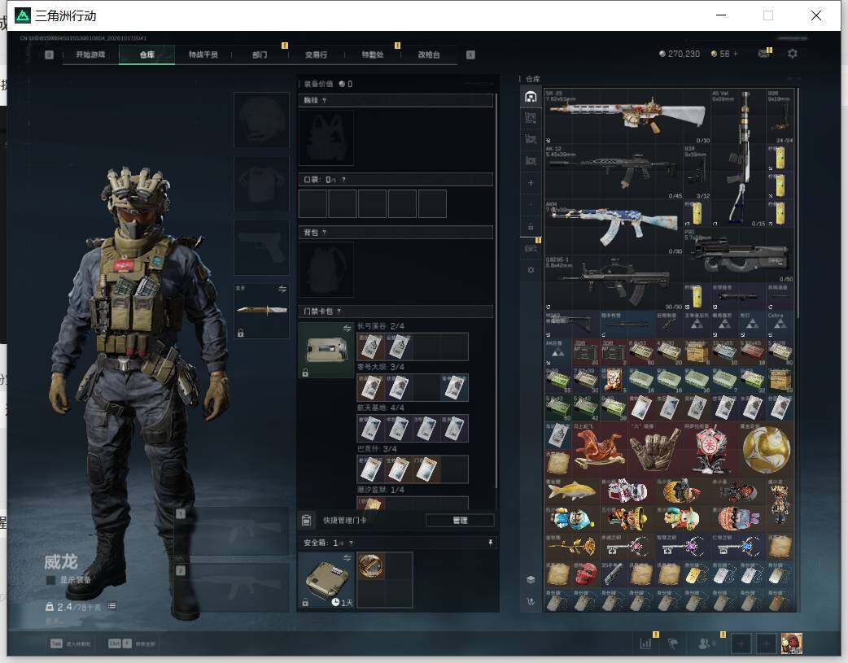This screenshot has height=663, width=848.
Task: Open the mail icon next to currency
Action: click(x=764, y=54)
